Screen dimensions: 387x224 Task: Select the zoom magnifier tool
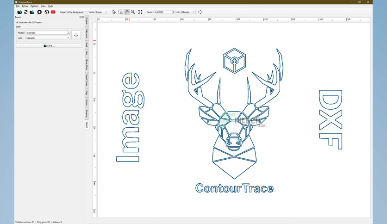coord(133,12)
